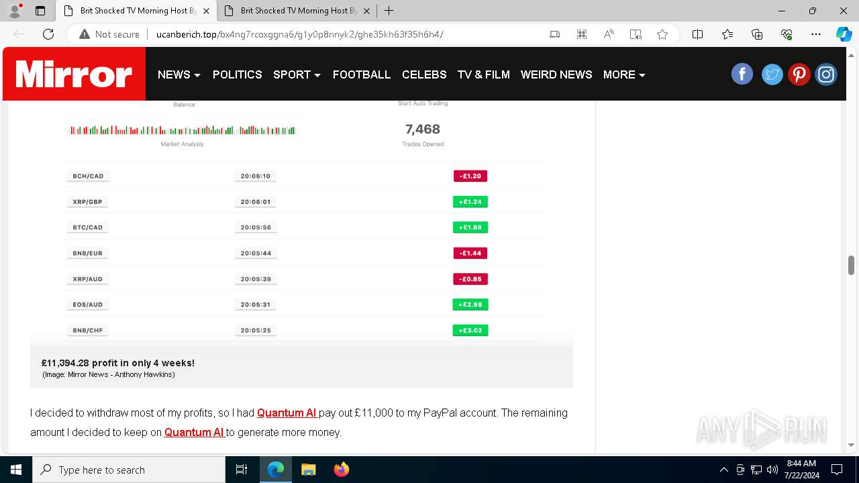
Task: Open the Favorites list icon
Action: (727, 34)
